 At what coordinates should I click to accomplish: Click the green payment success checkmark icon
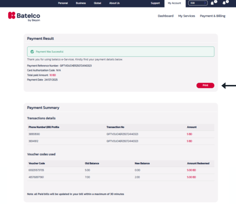point(32,52)
